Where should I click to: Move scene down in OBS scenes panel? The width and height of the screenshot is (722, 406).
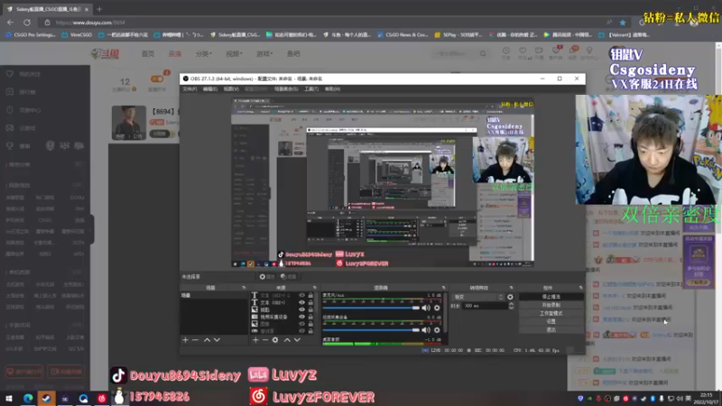[x=217, y=340]
